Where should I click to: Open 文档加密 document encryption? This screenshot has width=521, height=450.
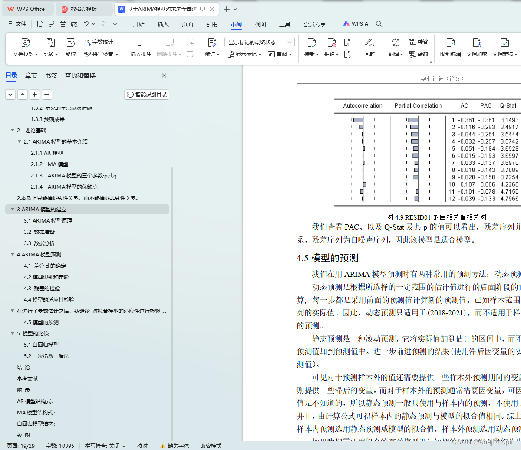click(x=477, y=48)
